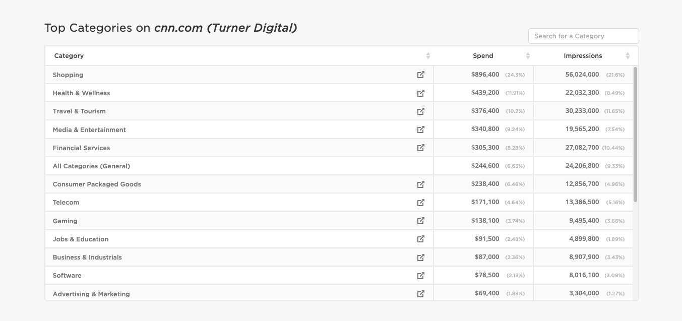Open external link icon for Jobs & Education
682x321 pixels.
coord(421,239)
